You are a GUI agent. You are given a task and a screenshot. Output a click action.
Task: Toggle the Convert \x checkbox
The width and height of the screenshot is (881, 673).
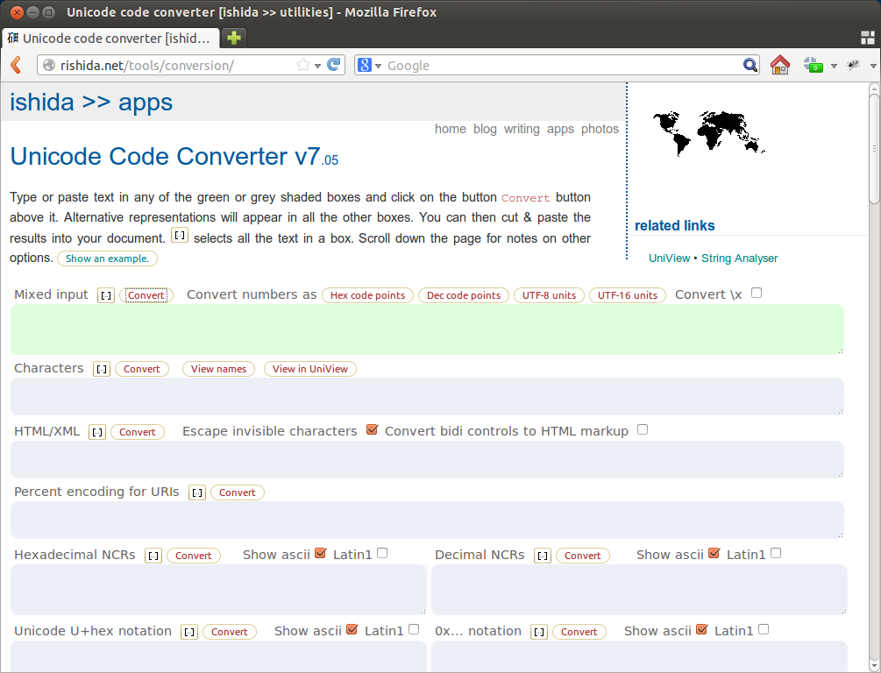click(757, 293)
